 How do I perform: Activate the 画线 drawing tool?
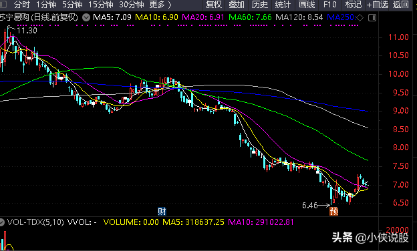306,4
